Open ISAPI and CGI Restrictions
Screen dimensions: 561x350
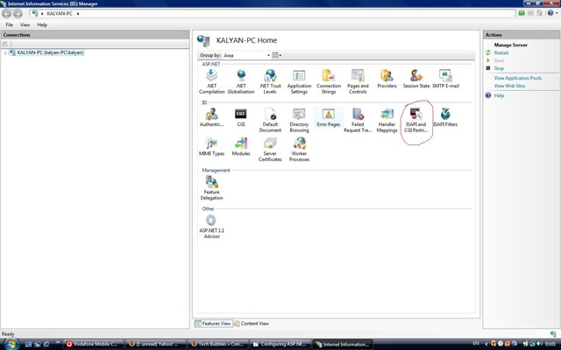click(x=416, y=120)
